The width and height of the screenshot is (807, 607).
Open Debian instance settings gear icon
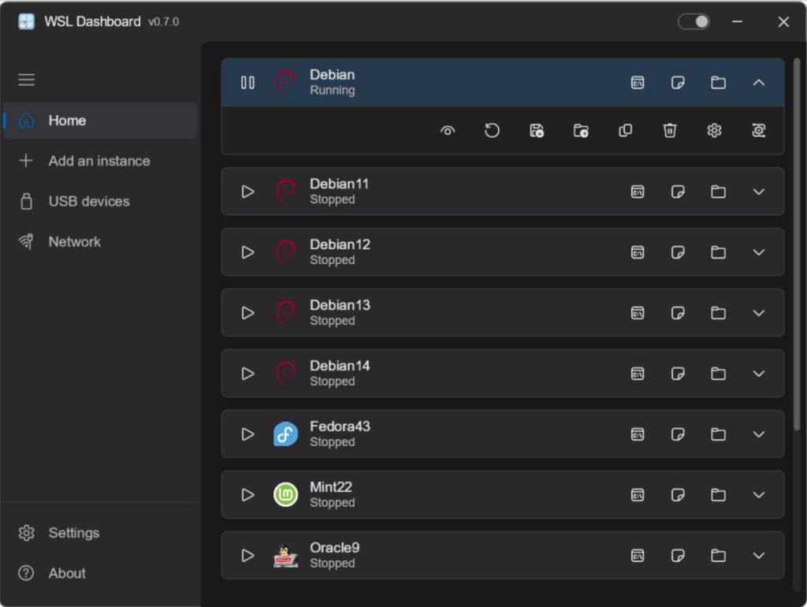point(713,130)
